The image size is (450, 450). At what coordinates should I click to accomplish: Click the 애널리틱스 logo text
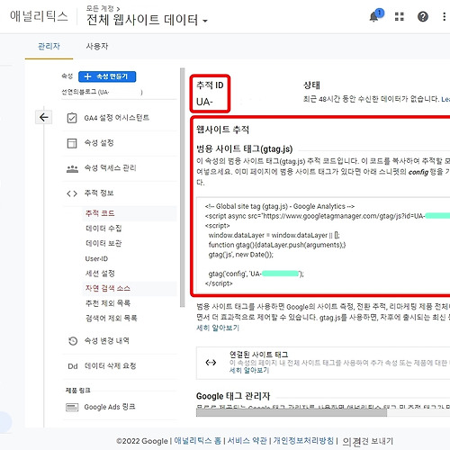39,16
